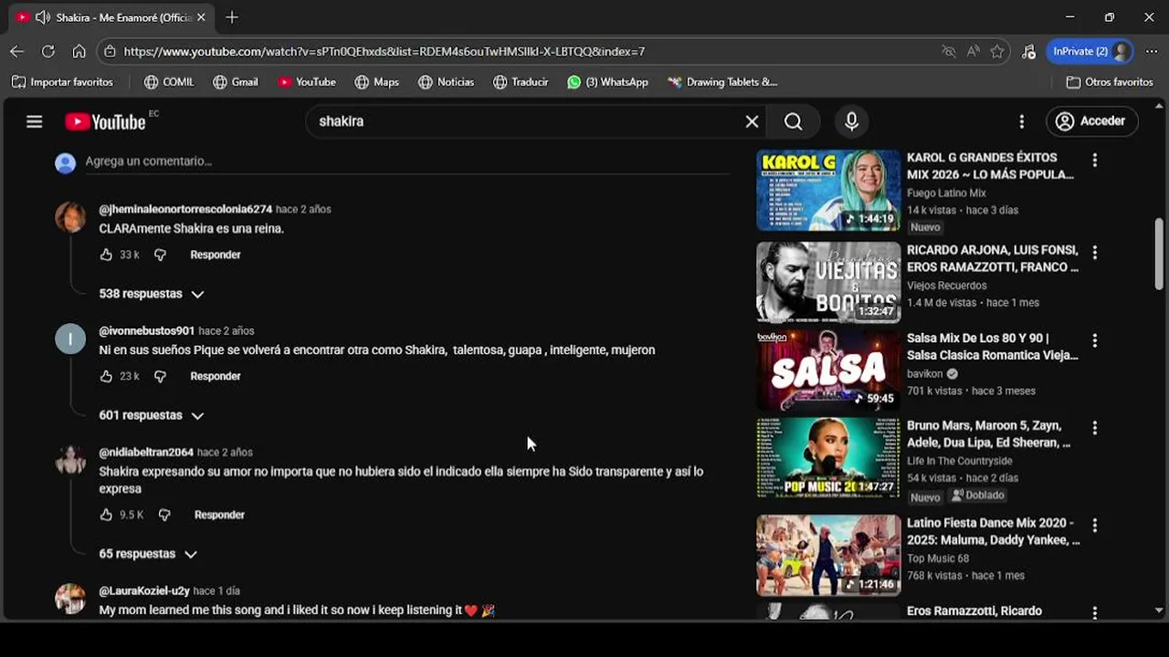The height and width of the screenshot is (657, 1169).
Task: Go to YouTube home via logo
Action: (x=106, y=121)
